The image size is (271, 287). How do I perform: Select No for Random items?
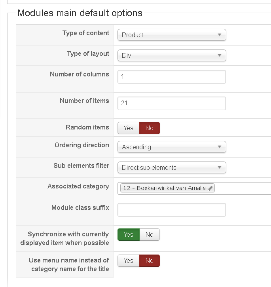[x=150, y=128]
